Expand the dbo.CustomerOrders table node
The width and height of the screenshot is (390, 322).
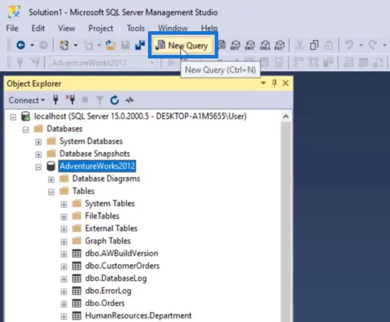[x=64, y=267]
